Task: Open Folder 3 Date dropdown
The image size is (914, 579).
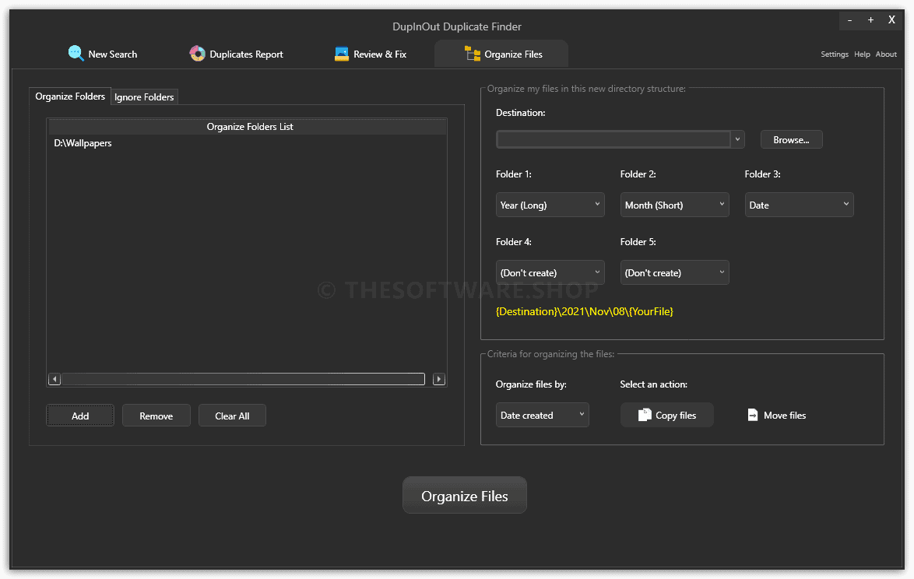Action: tap(800, 205)
